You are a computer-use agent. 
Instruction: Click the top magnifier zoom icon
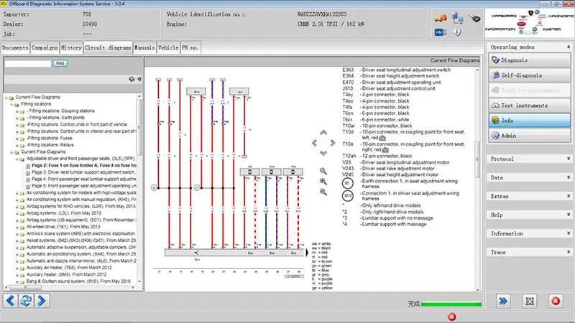(x=323, y=171)
